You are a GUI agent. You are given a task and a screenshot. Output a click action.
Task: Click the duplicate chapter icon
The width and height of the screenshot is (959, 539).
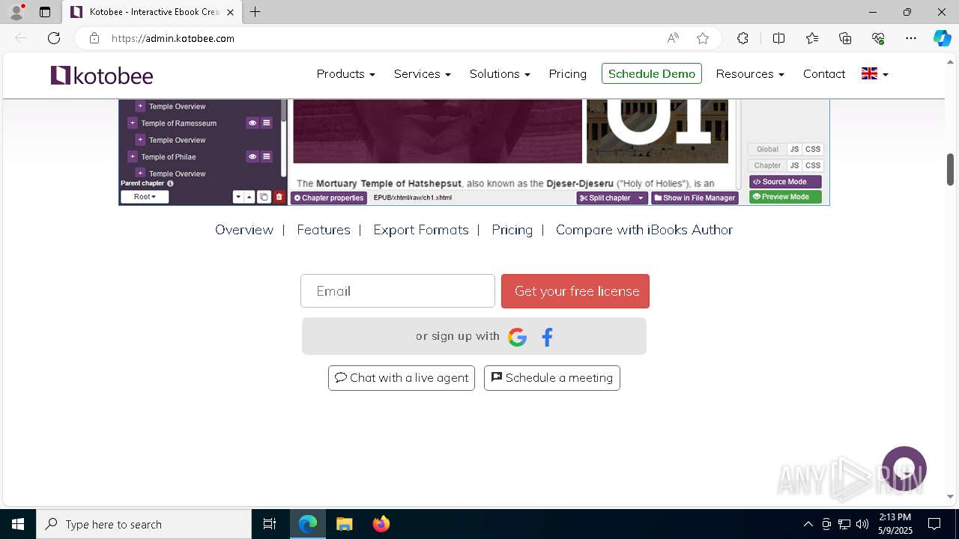pos(264,197)
